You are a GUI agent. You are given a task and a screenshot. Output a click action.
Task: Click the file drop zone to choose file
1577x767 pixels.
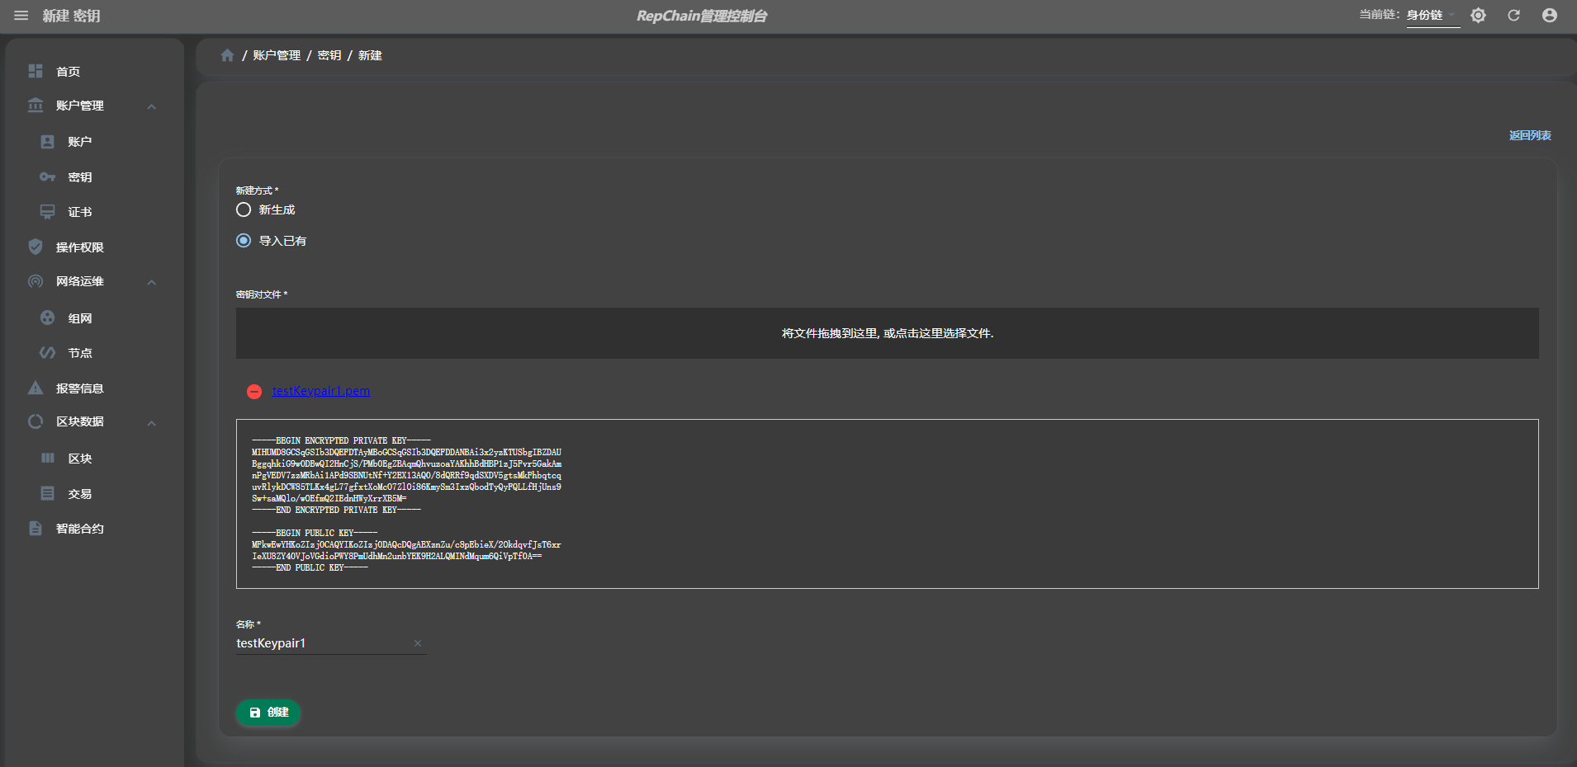coord(887,333)
